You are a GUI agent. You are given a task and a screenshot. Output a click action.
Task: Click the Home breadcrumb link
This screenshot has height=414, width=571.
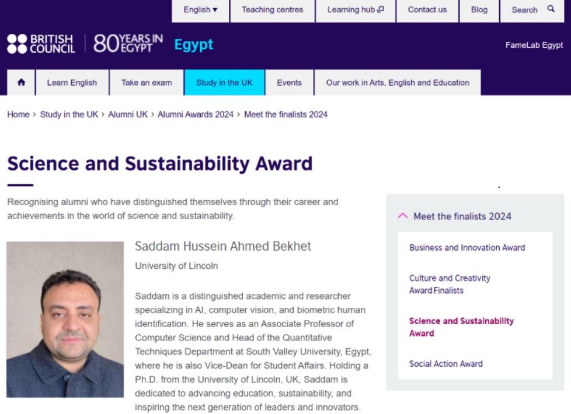[x=18, y=114]
